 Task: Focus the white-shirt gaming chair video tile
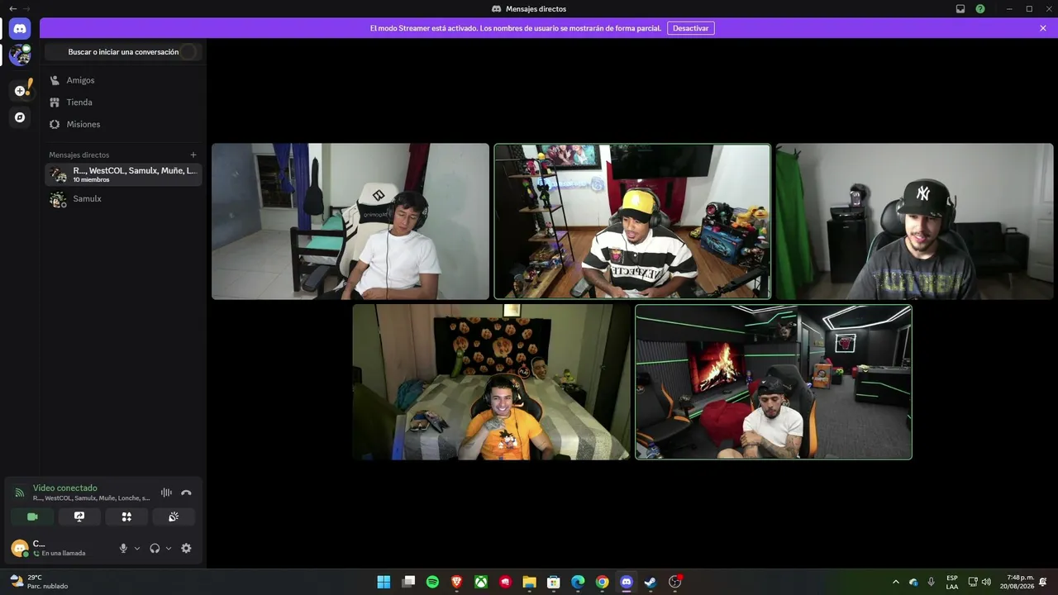pos(350,221)
